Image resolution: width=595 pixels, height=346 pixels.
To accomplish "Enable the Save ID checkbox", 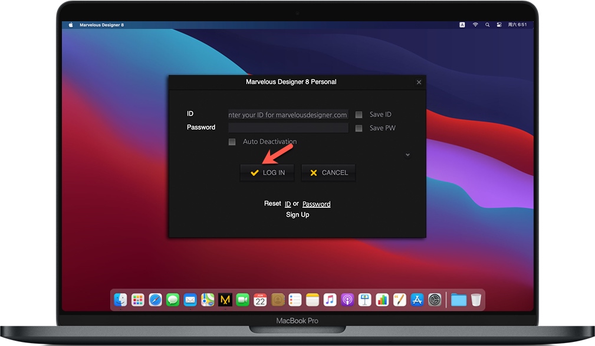I will 359,115.
